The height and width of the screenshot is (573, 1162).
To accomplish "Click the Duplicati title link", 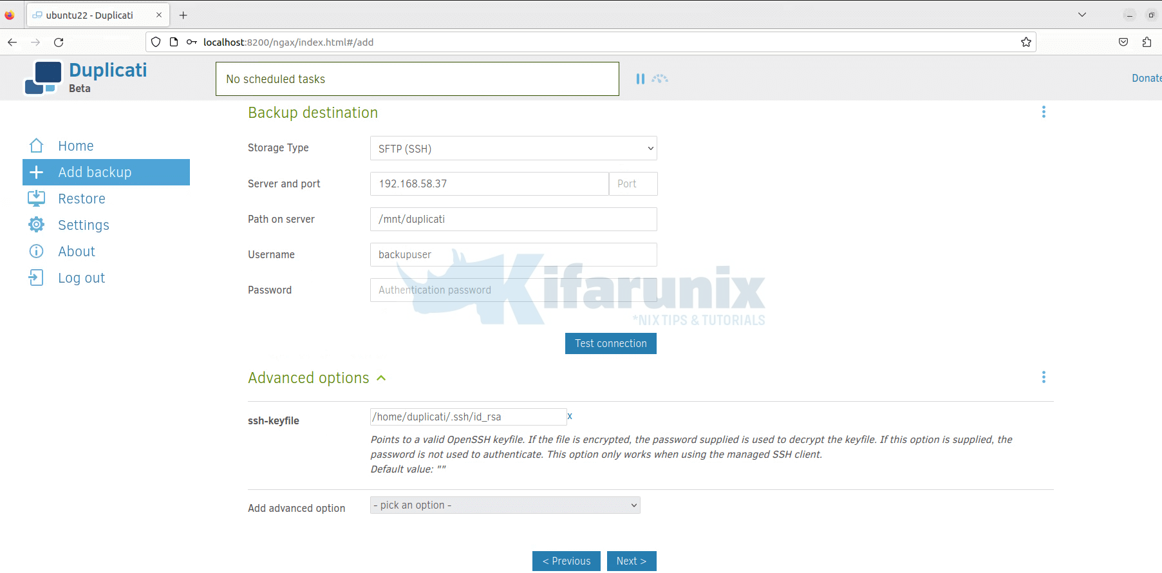I will point(108,70).
